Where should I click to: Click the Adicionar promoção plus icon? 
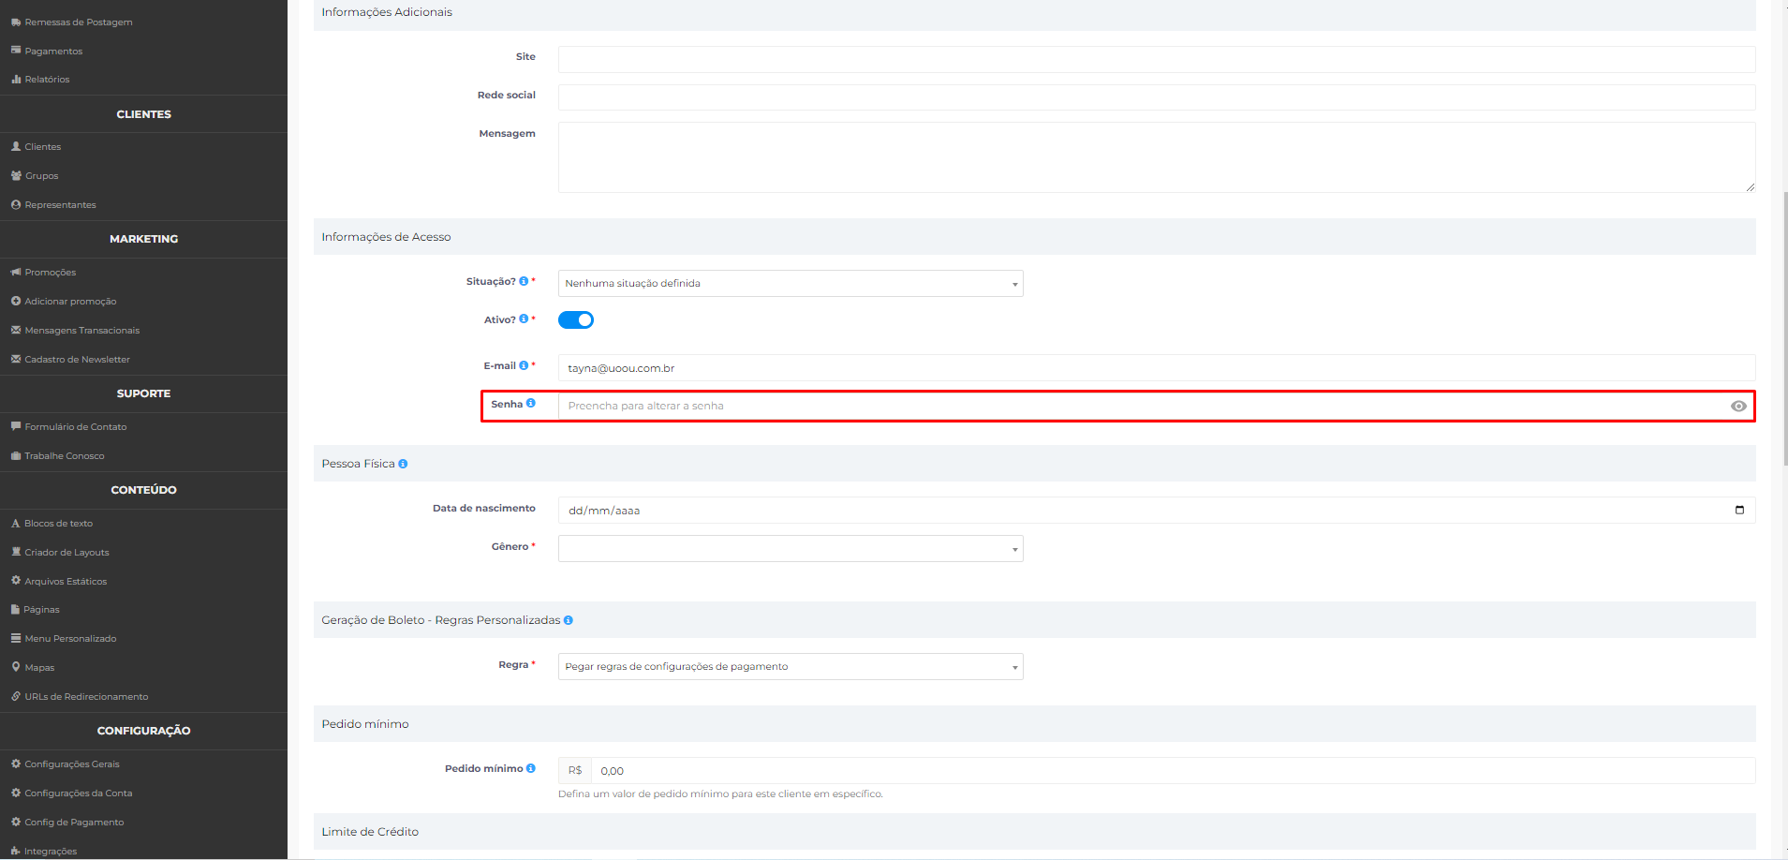point(16,301)
